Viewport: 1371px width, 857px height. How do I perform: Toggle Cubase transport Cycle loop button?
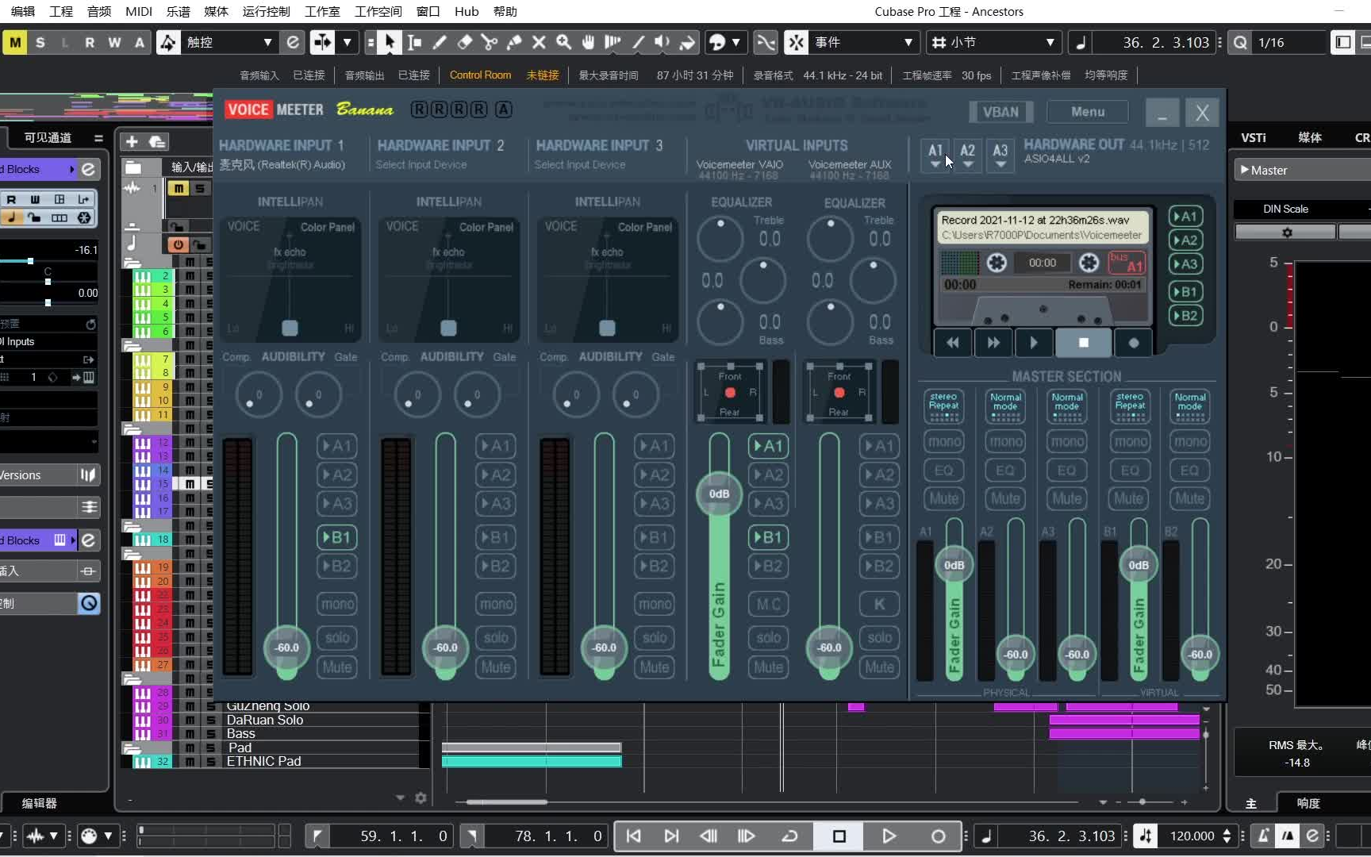(789, 836)
